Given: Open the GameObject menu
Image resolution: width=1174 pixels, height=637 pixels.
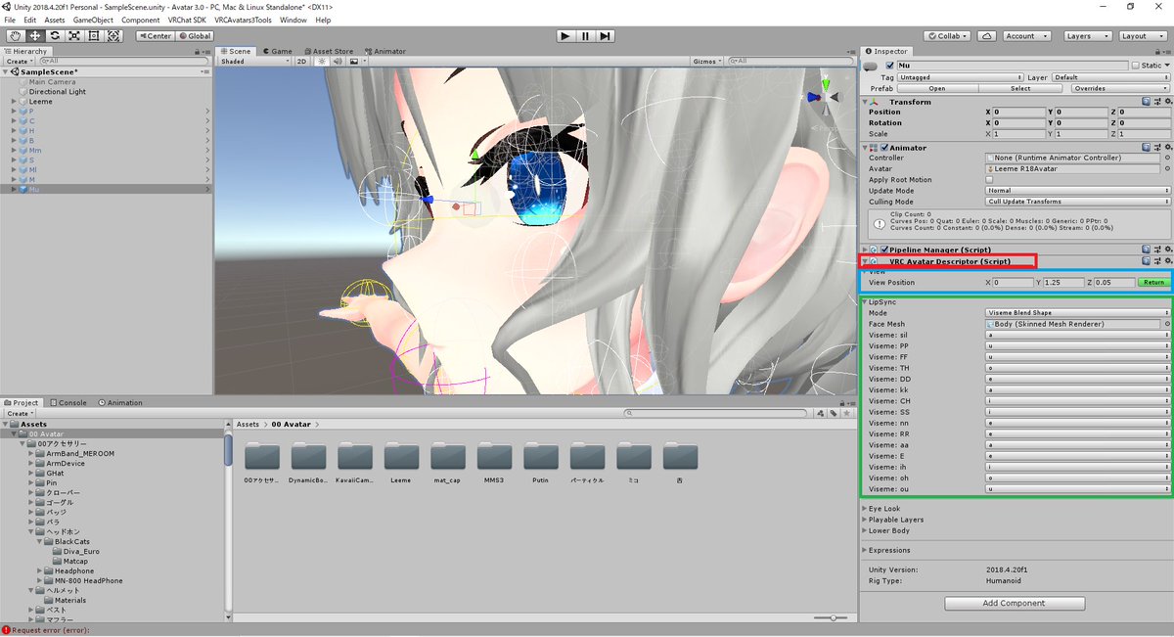Looking at the screenshot, I should [93, 20].
